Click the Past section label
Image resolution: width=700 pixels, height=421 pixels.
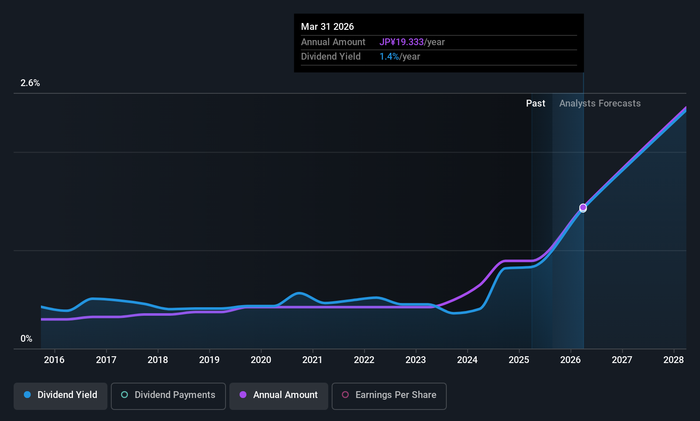pyautogui.click(x=535, y=103)
